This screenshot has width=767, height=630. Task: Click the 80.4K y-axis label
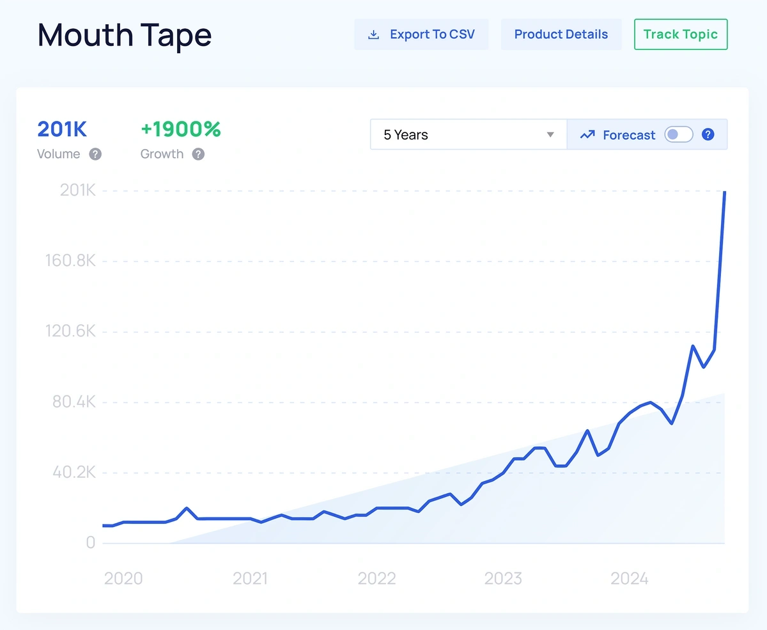74,402
